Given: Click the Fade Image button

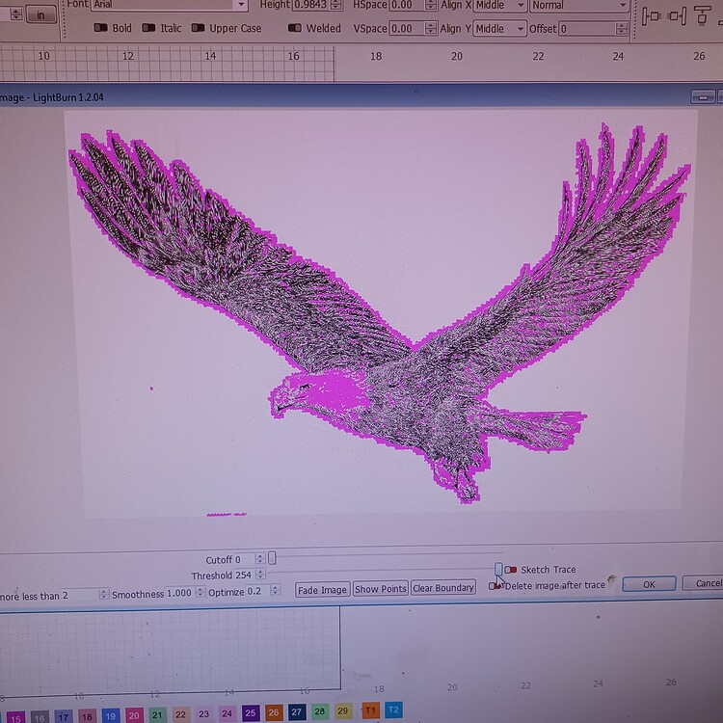Looking at the screenshot, I should click(x=322, y=589).
